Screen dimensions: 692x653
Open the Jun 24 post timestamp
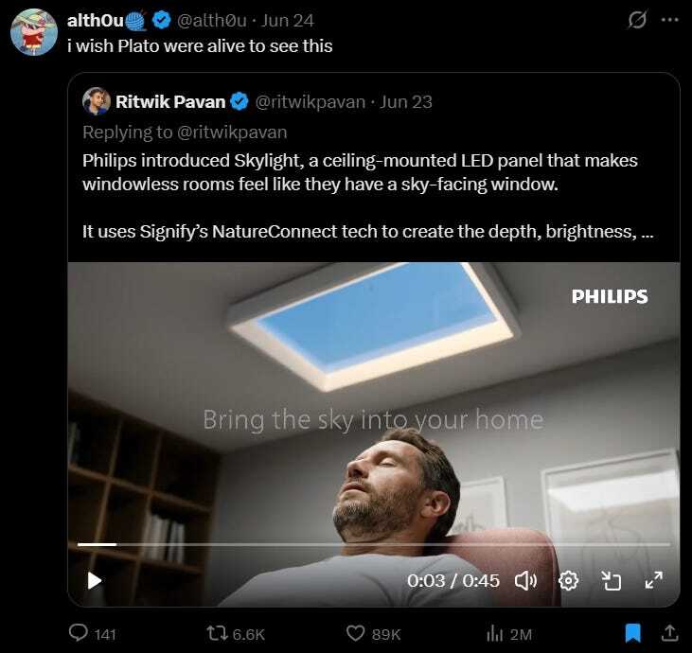(287, 20)
